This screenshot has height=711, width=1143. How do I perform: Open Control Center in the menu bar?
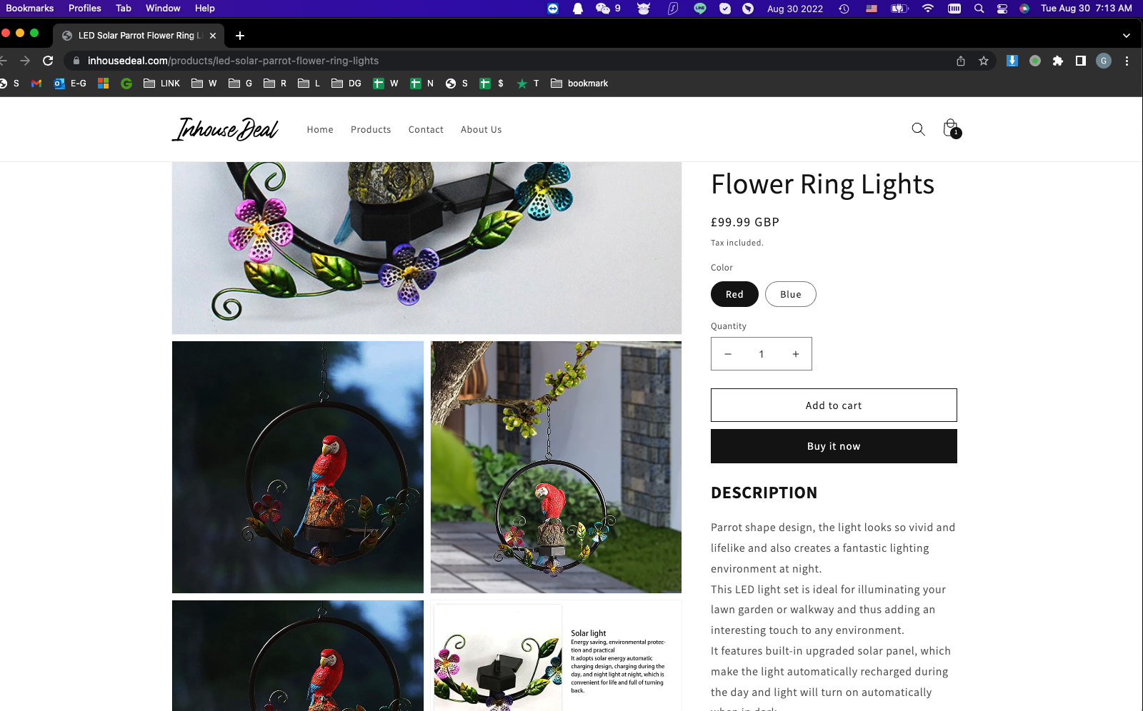click(x=1002, y=9)
